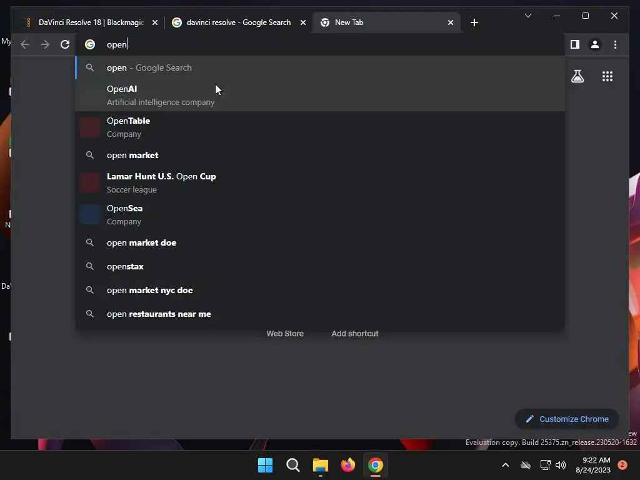Click the OneDrive tray icon

pyautogui.click(x=526, y=465)
